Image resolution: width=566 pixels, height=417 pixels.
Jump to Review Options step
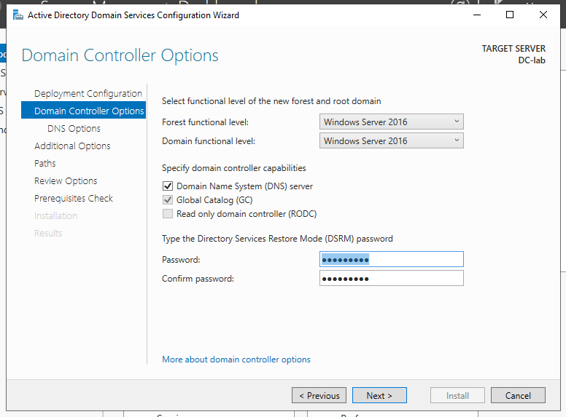tap(66, 181)
